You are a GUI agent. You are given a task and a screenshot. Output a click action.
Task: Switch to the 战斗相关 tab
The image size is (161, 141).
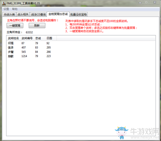(x=23, y=14)
